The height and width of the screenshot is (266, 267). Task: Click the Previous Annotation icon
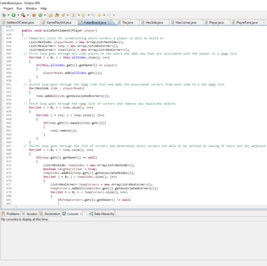click(x=84, y=15)
